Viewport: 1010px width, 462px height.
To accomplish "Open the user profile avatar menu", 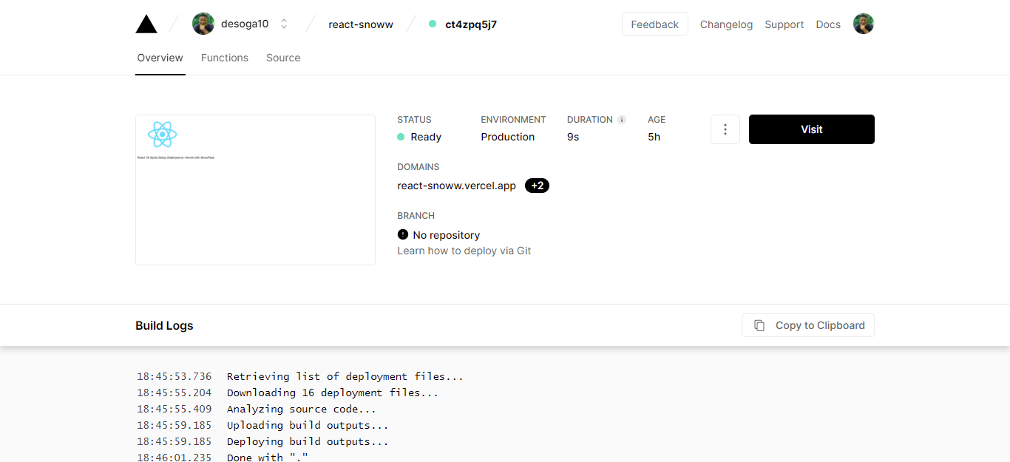I will pos(864,24).
